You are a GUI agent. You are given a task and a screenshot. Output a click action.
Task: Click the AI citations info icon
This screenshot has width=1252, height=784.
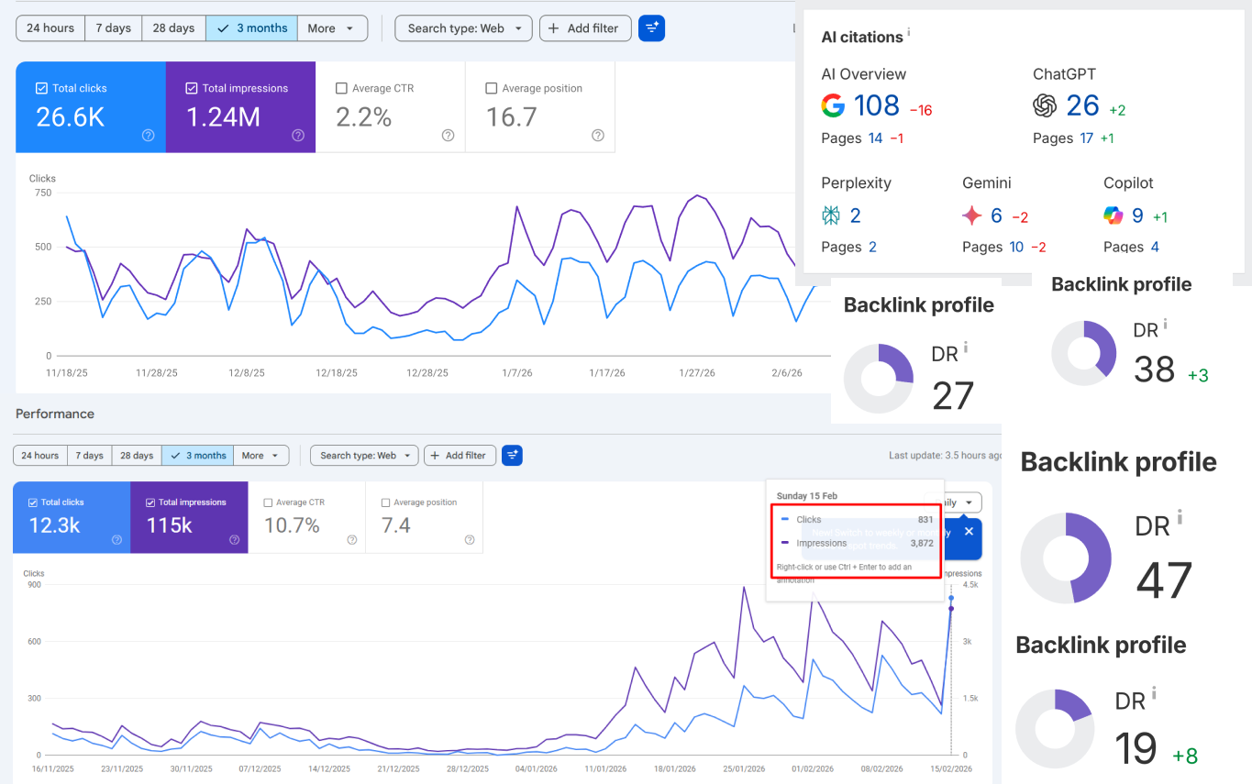click(x=908, y=31)
